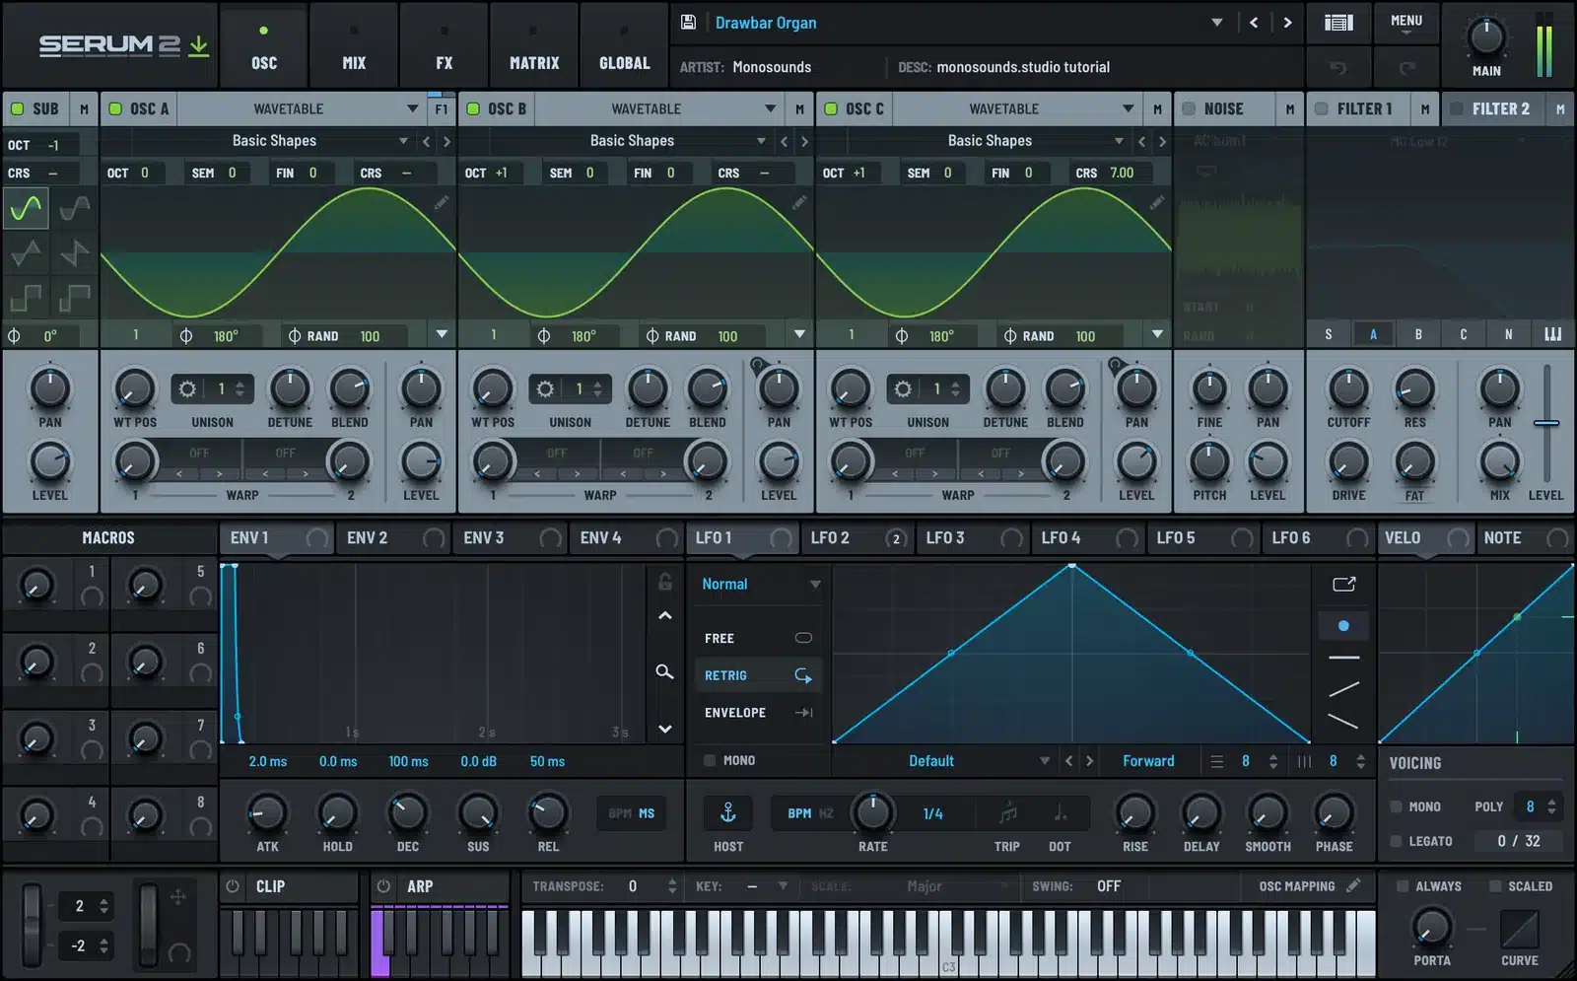This screenshot has height=981, width=1577.
Task: Open the MENU dropdown
Action: pyautogui.click(x=1406, y=23)
